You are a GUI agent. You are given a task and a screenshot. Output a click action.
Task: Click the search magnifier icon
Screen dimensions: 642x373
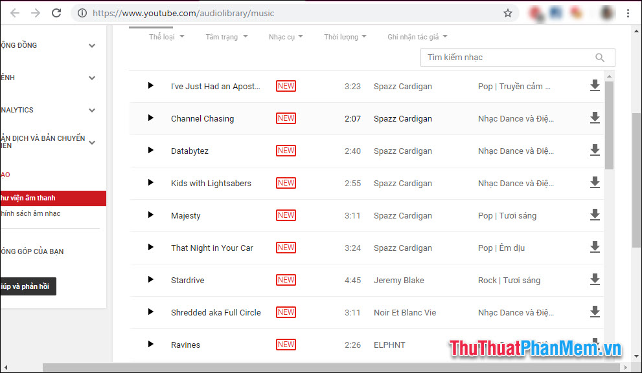pos(599,58)
